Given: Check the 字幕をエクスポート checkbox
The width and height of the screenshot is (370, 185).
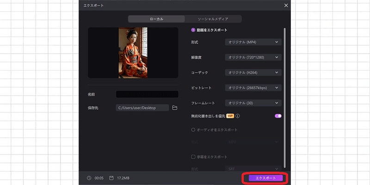Looking at the screenshot, I should click(x=193, y=157).
